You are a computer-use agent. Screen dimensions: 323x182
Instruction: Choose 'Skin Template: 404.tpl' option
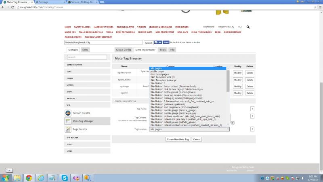click(163, 77)
